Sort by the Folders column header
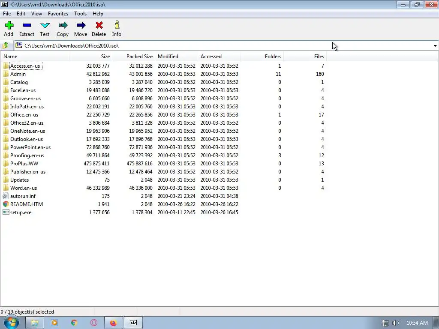439x329 pixels. click(262, 56)
